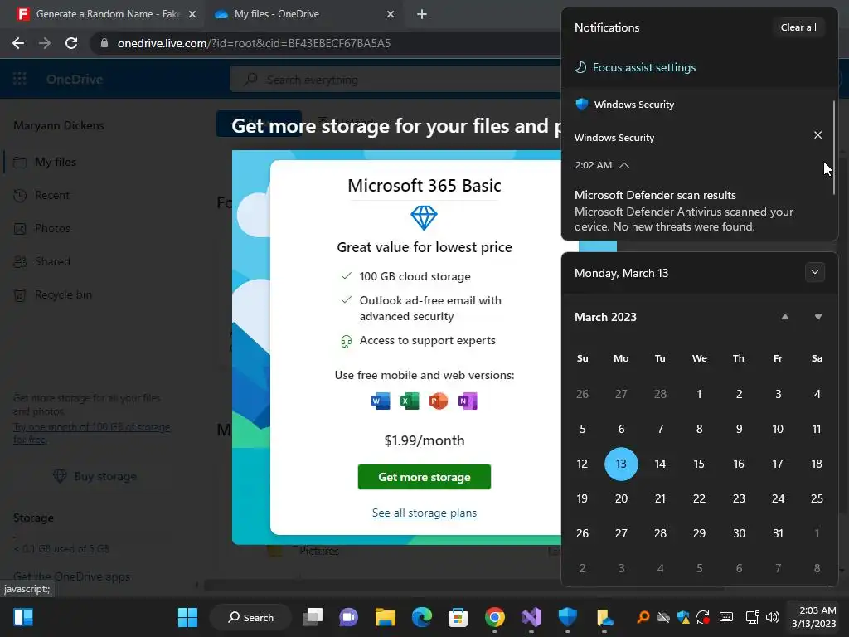Go to previous month in calendar

tap(784, 317)
